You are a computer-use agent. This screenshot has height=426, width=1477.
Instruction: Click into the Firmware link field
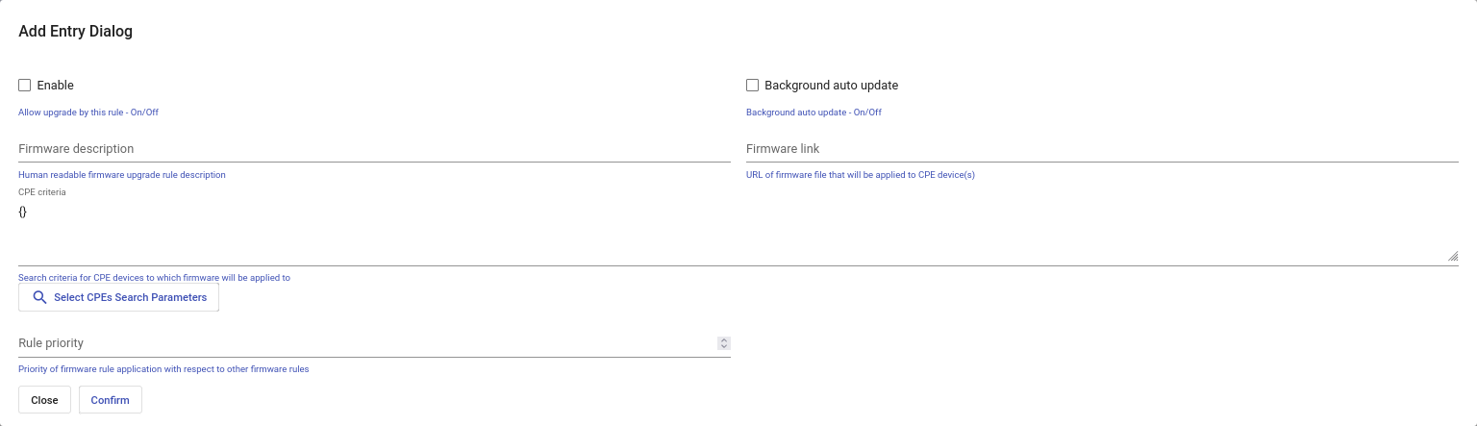click(1102, 149)
